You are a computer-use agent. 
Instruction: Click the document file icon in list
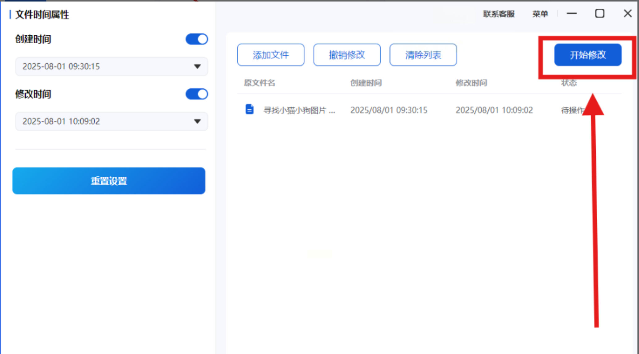pos(249,110)
